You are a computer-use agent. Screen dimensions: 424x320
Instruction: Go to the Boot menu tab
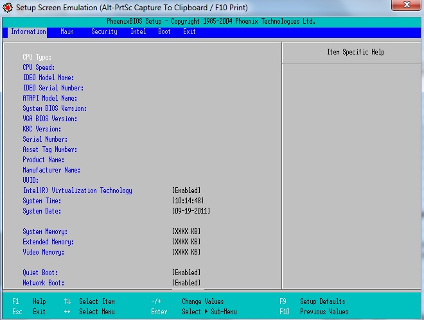[x=164, y=32]
